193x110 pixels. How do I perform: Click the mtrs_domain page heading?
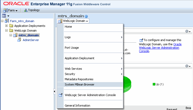71,16
